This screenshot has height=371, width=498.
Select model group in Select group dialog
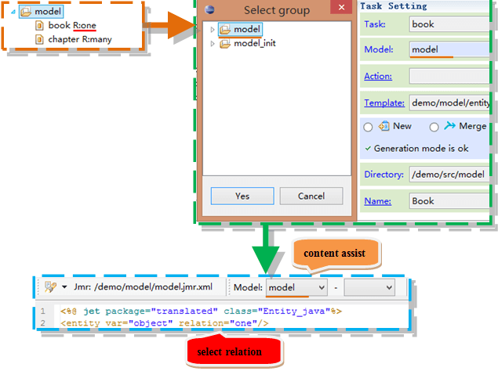[241, 29]
